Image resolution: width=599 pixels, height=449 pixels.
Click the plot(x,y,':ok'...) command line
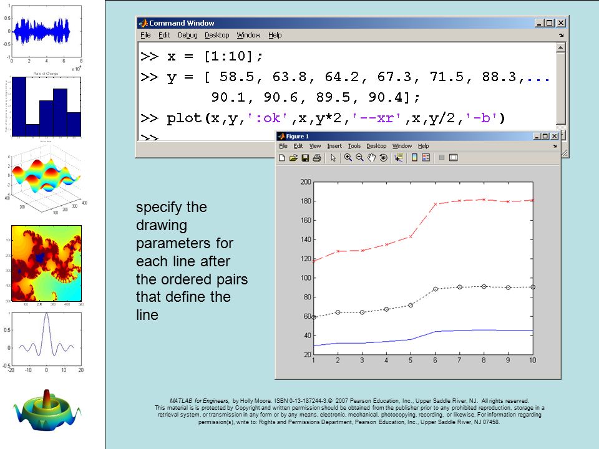323,118
